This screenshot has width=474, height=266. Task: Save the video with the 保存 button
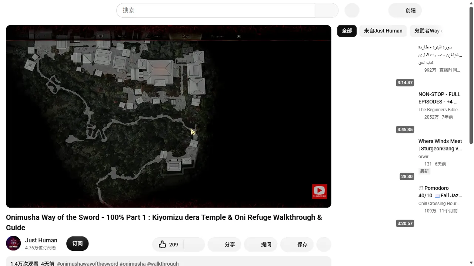(297, 245)
